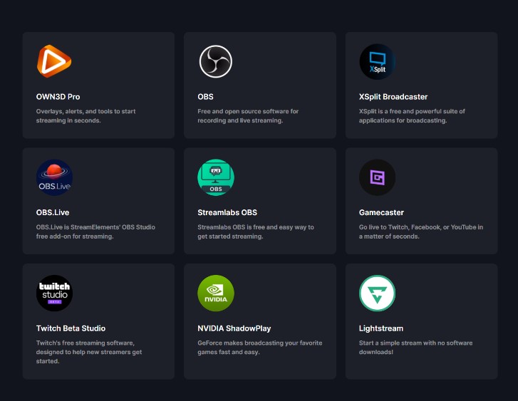This screenshot has height=401, width=518.
Task: Open the XSplit Broadcaster title
Action: pyautogui.click(x=393, y=97)
